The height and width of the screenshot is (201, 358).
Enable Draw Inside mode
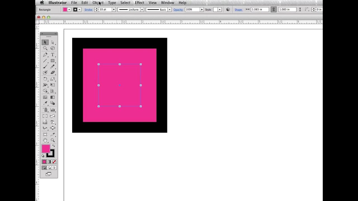click(x=54, y=168)
